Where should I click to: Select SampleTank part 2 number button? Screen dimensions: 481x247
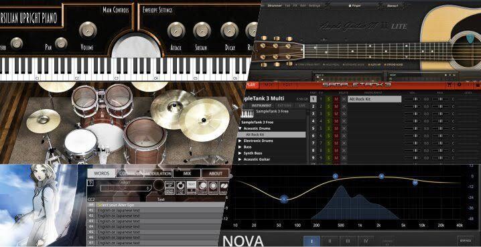tap(313, 106)
